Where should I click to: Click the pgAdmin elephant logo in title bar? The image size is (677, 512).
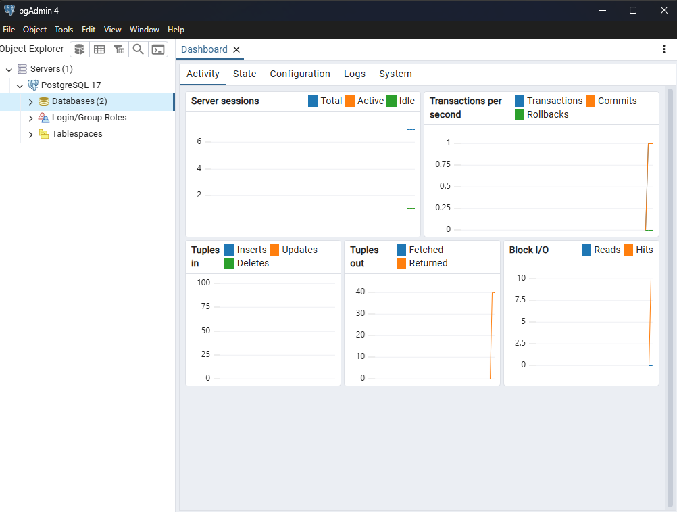[x=9, y=10]
